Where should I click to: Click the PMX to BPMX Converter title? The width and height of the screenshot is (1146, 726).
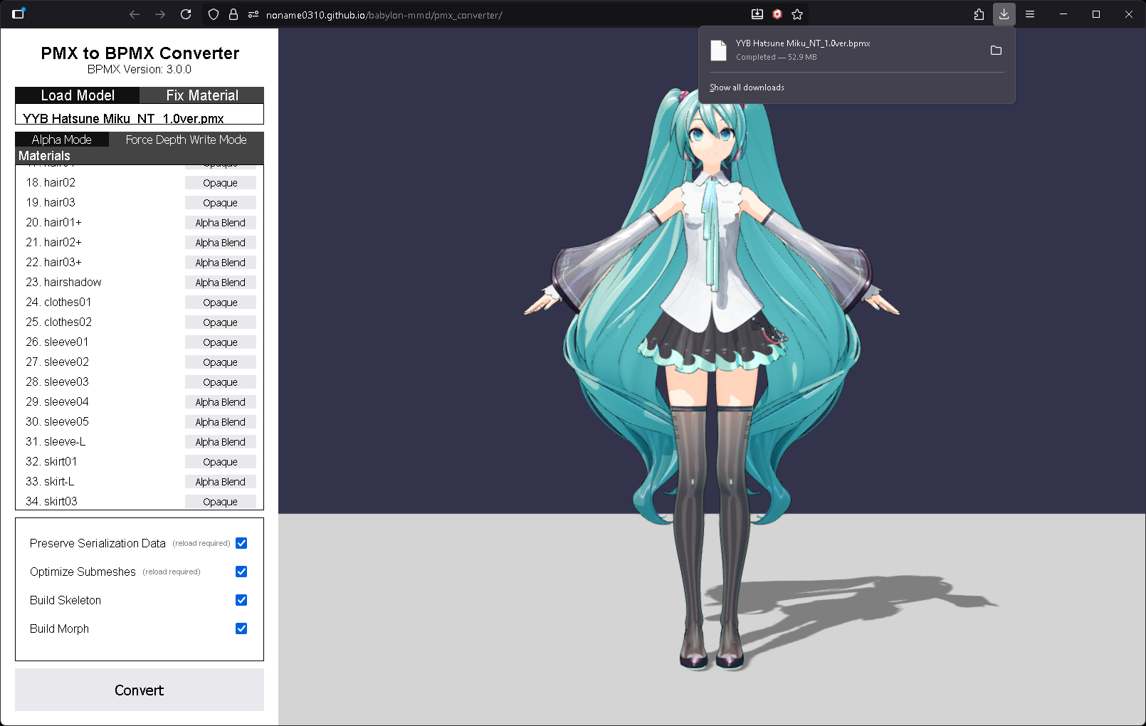point(140,53)
